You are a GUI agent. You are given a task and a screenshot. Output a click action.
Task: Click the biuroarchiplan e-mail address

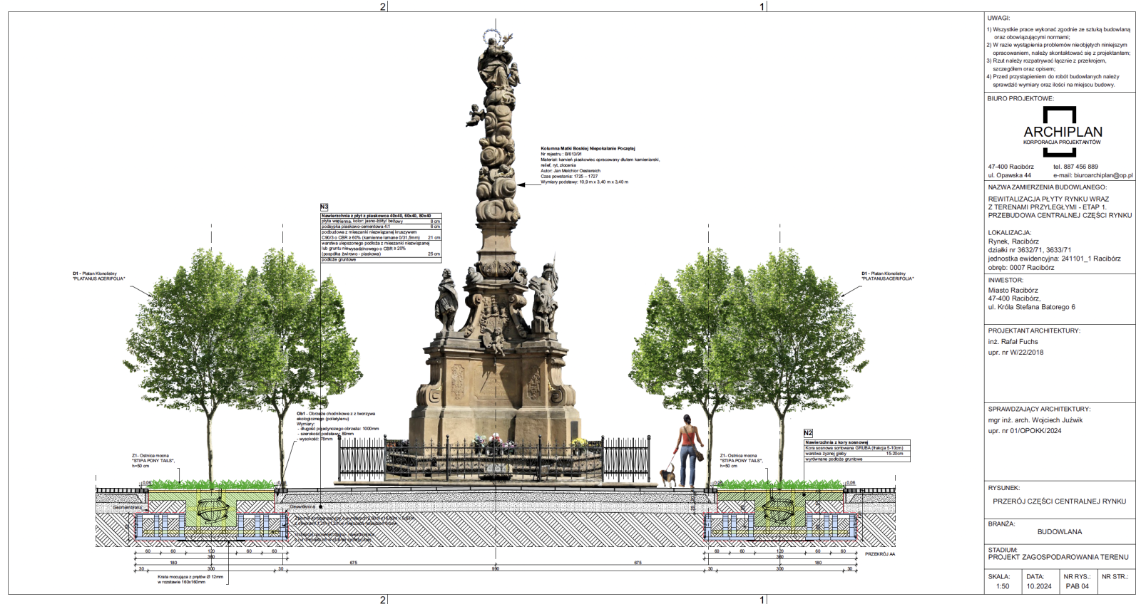tap(1093, 175)
